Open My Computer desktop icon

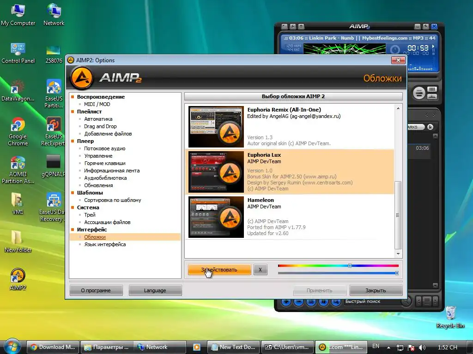coord(18,15)
